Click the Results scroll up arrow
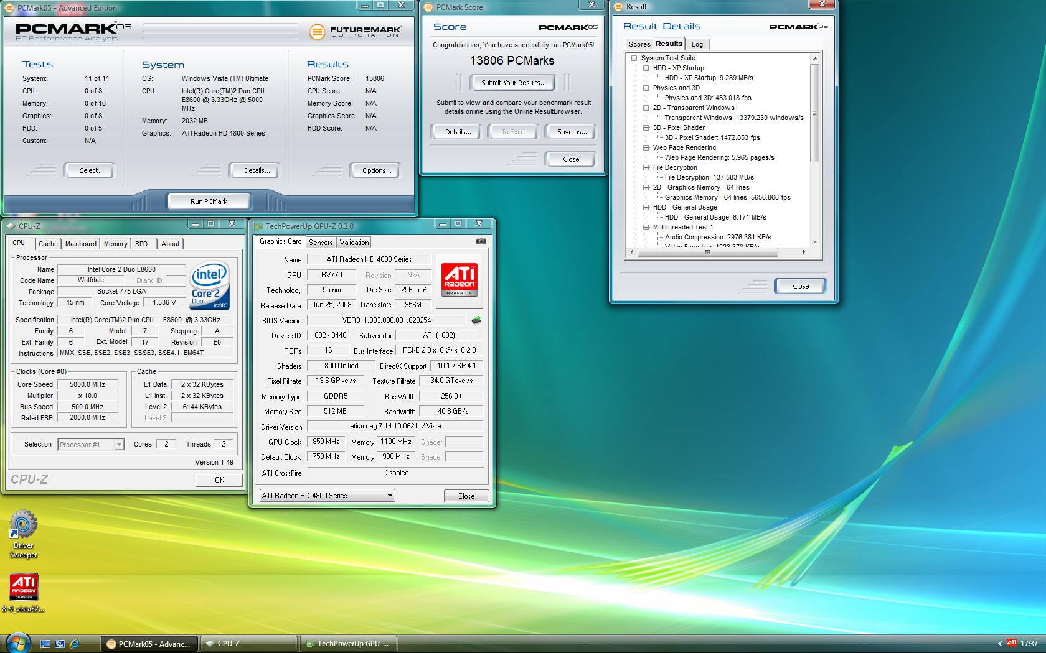This screenshot has width=1046, height=653. click(x=814, y=58)
